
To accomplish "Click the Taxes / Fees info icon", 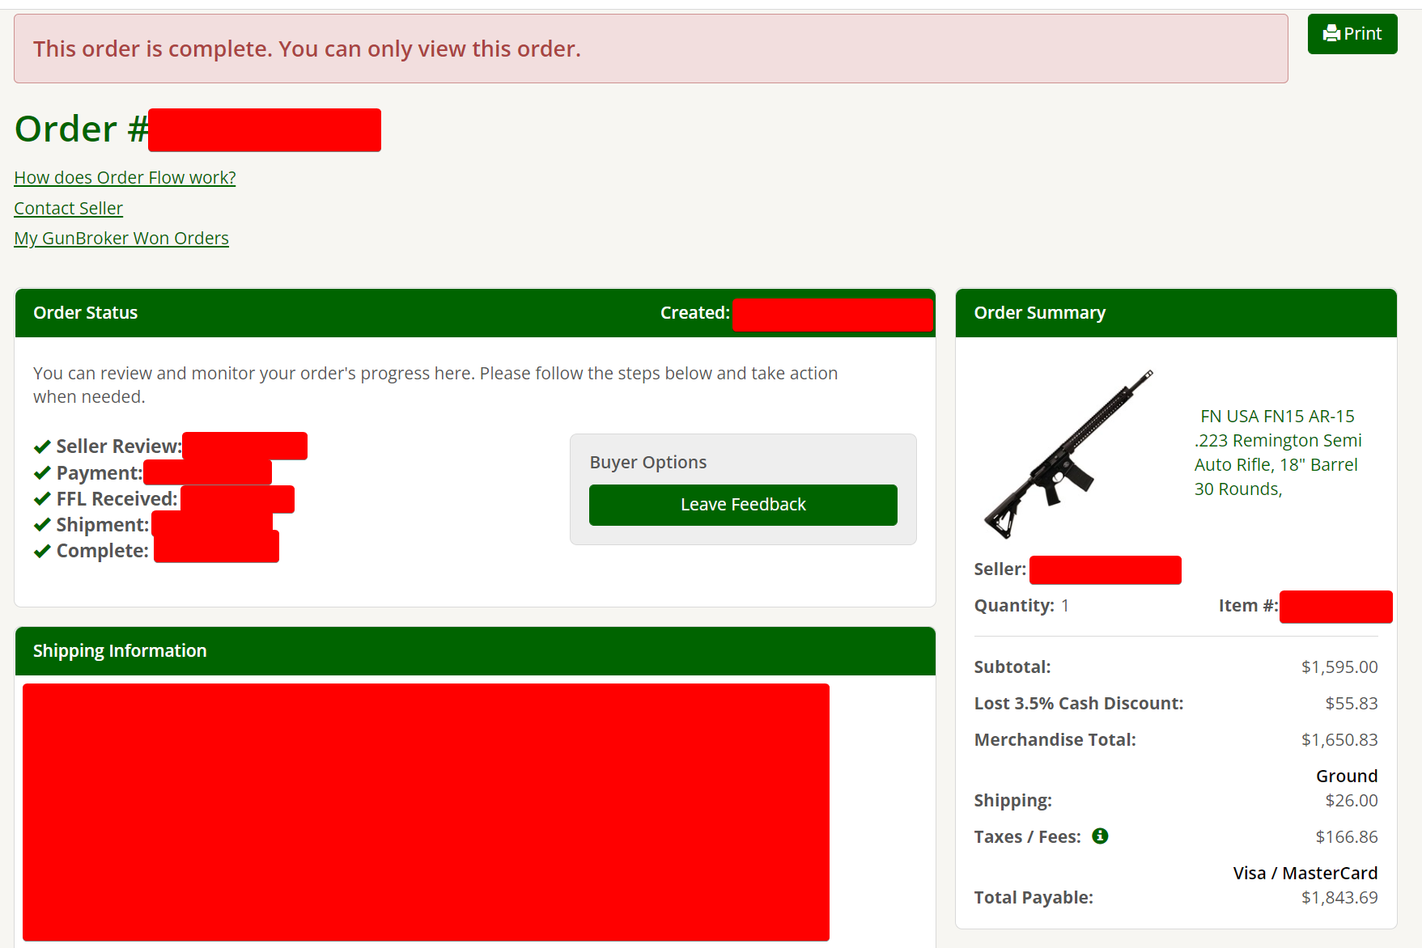I will (1100, 836).
